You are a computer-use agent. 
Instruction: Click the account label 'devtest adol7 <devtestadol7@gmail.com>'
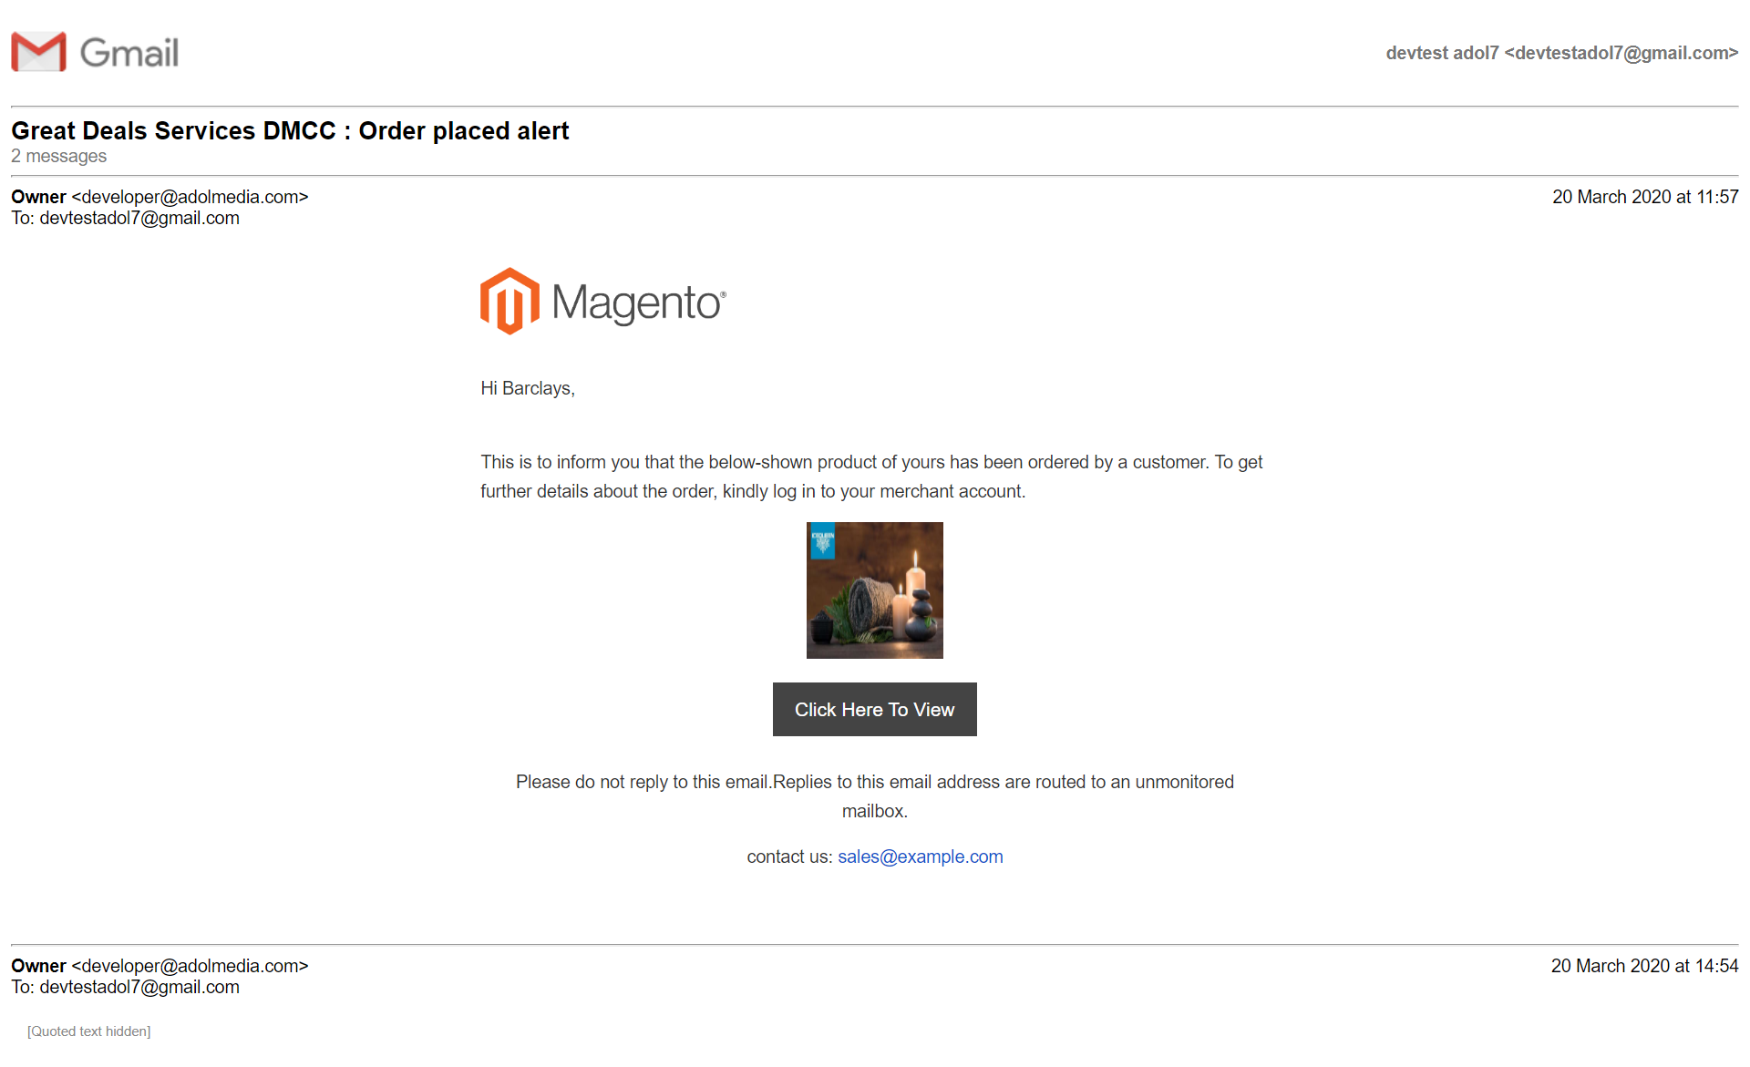1562,53
